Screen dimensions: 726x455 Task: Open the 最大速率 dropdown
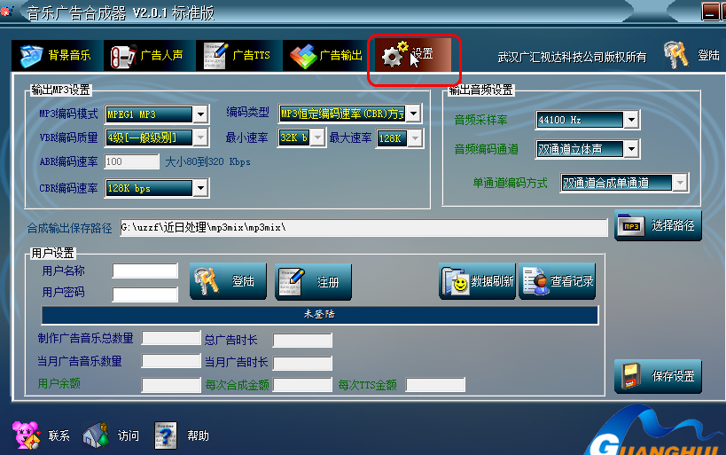[416, 137]
